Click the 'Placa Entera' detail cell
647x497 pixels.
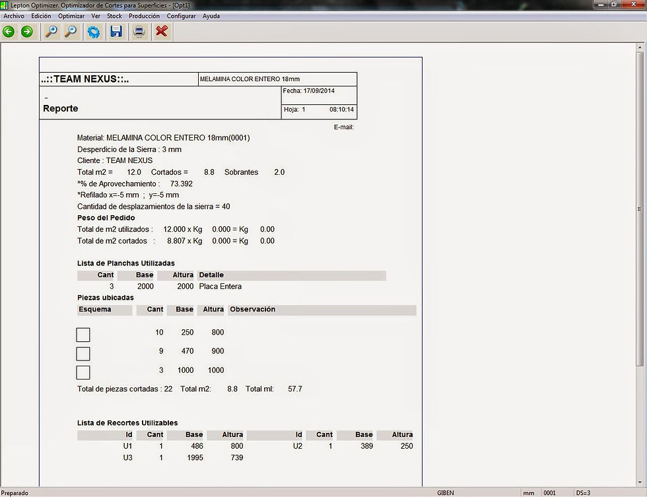221,286
